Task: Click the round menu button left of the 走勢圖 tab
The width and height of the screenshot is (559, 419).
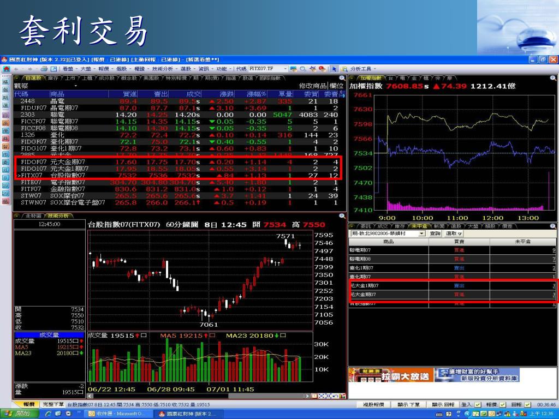Action: click(x=17, y=216)
